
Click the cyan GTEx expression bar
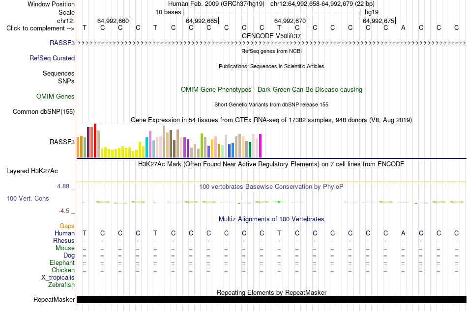147,148
